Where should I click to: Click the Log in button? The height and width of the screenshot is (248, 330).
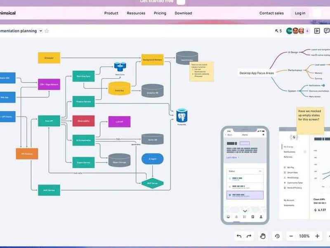click(x=300, y=13)
